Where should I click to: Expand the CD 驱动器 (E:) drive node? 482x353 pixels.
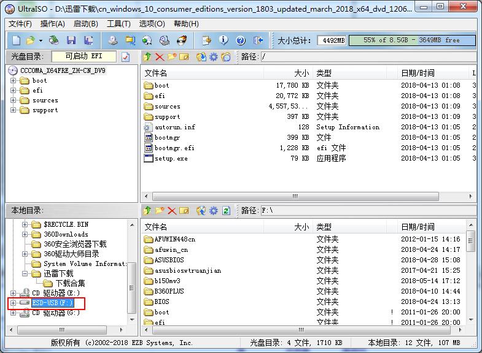coord(13,293)
